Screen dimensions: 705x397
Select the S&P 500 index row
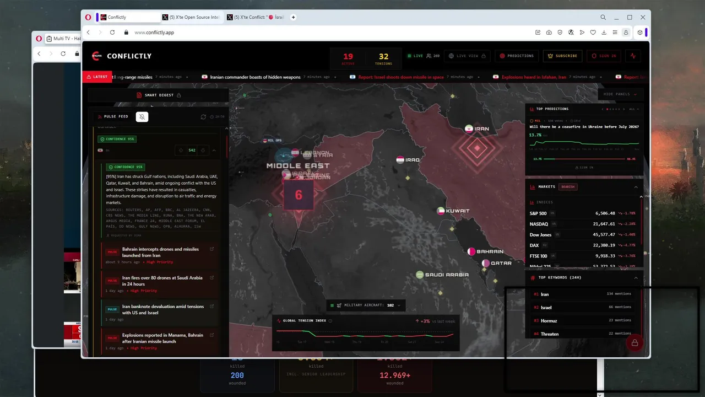583,213
